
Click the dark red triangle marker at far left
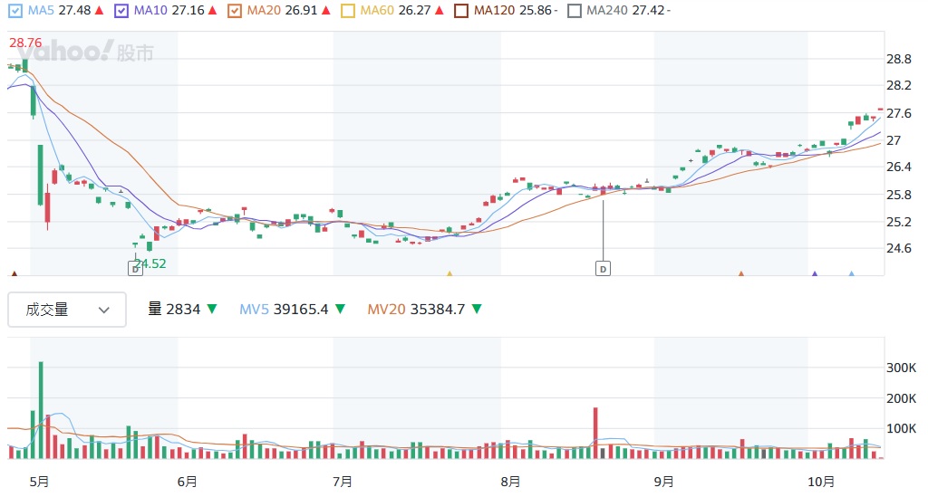(x=14, y=273)
